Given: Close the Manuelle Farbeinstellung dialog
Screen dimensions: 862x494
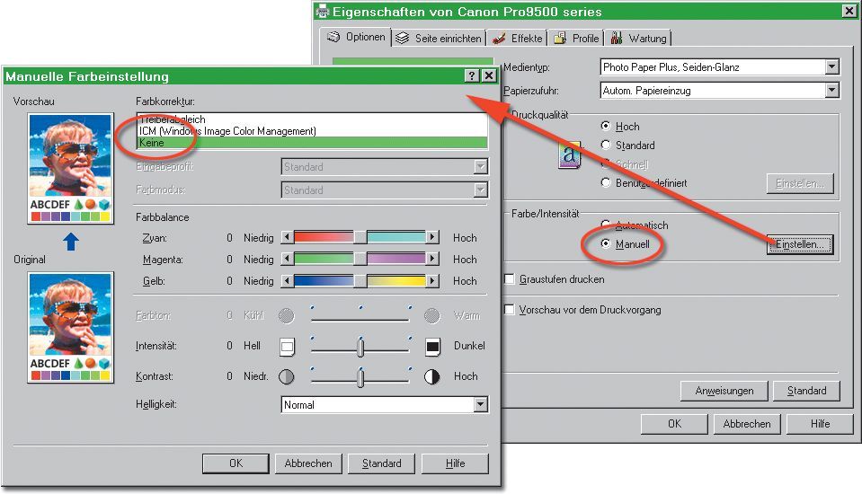Looking at the screenshot, I should [x=489, y=75].
